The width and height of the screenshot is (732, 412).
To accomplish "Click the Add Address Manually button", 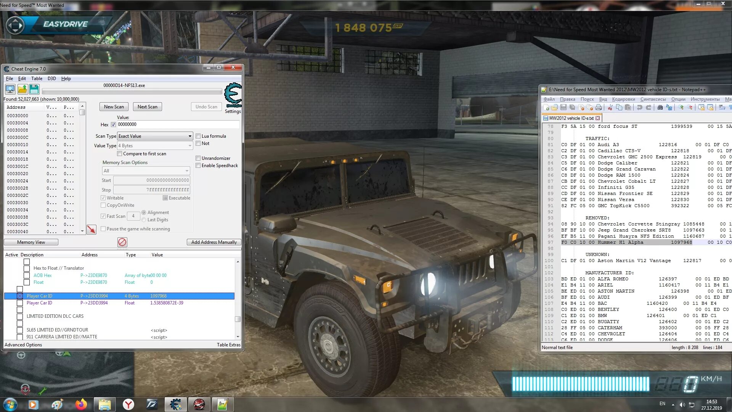I will (x=213, y=242).
